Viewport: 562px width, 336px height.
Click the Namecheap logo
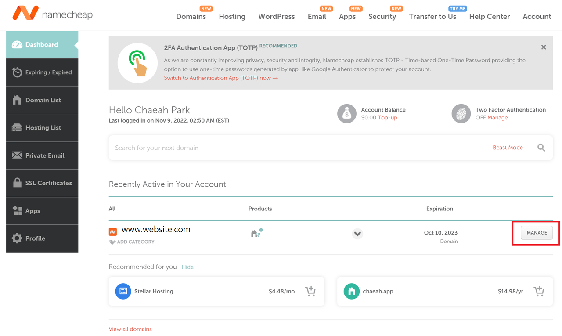(53, 14)
